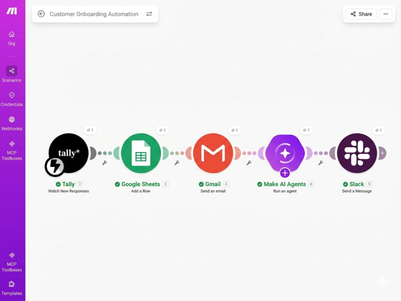Go back with the arrow icon
This screenshot has width=401, height=301.
point(41,14)
